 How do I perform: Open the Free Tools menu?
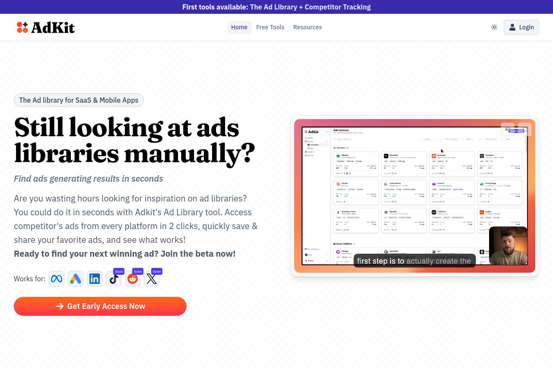(x=270, y=27)
